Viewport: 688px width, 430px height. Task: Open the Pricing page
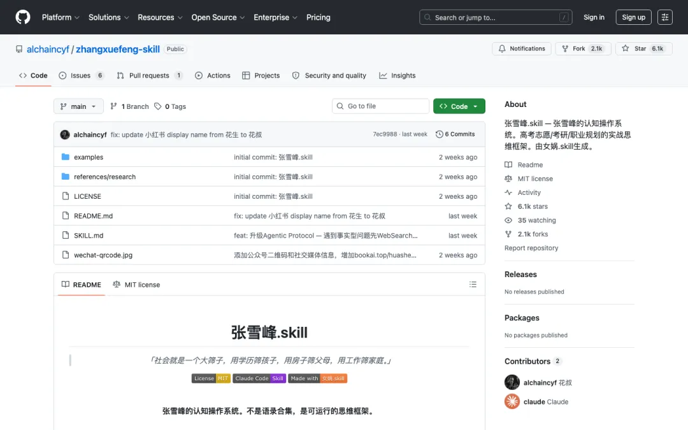318,17
